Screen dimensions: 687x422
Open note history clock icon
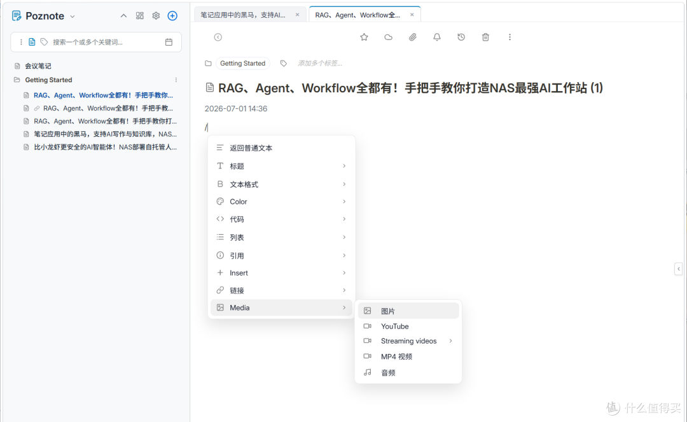(461, 38)
